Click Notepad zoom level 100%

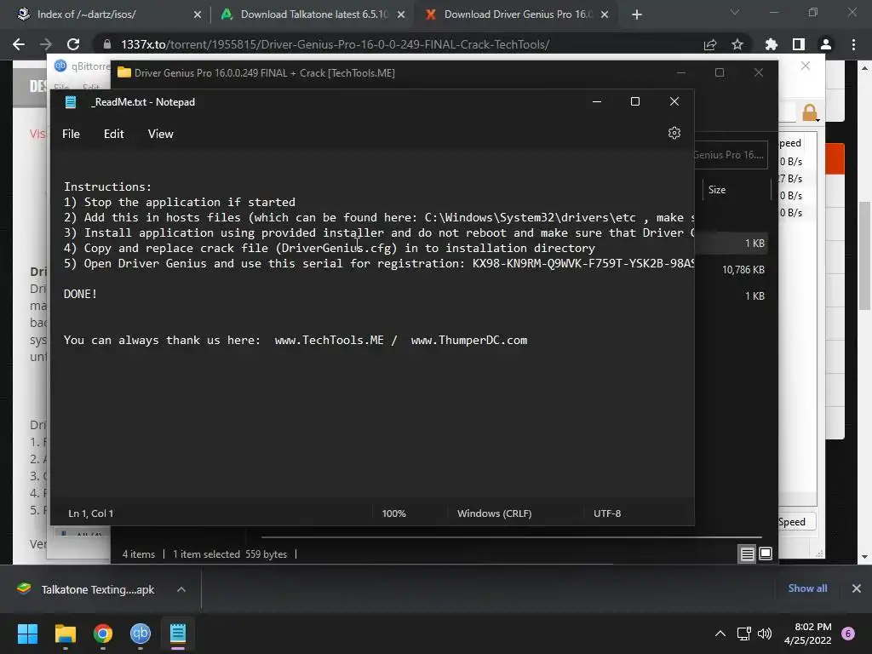click(393, 513)
